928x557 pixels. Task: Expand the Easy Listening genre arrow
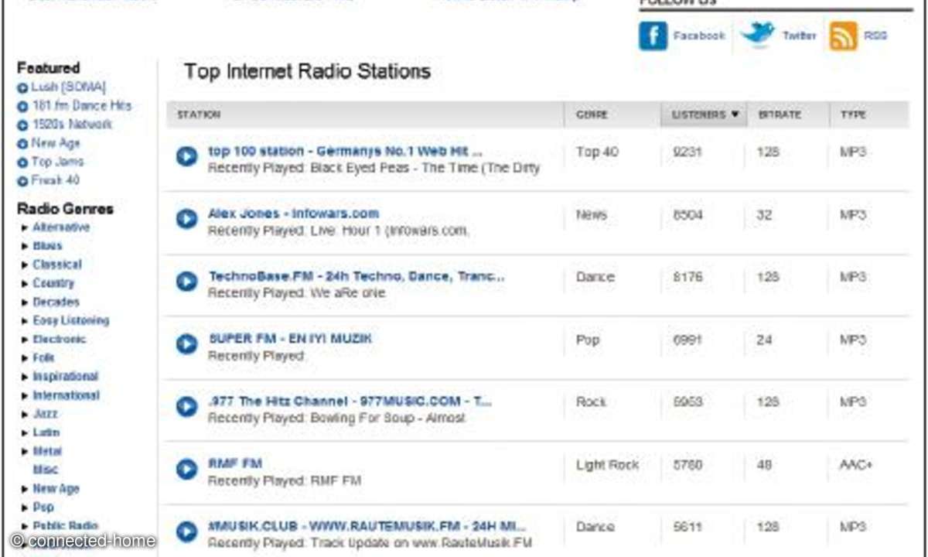pyautogui.click(x=26, y=321)
